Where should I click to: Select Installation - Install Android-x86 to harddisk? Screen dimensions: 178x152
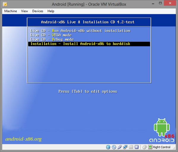pos(89,44)
